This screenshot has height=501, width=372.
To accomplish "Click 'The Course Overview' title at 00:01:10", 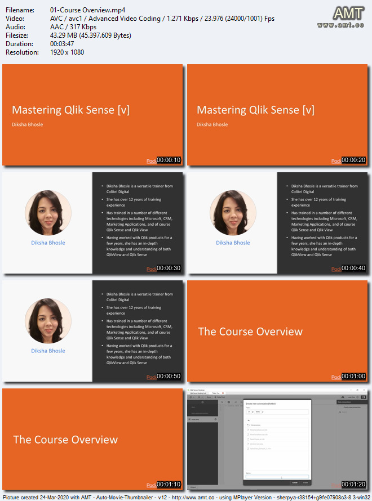I will pyautogui.click(x=65, y=440).
